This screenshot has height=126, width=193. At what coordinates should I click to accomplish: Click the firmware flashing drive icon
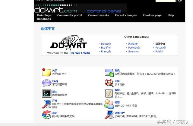click(x=109, y=72)
